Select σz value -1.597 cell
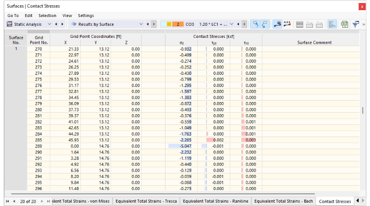 pyautogui.click(x=182, y=91)
